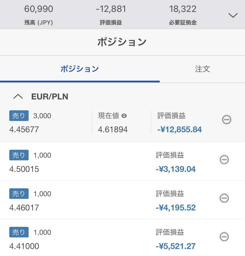Screen dimensions: 245x256
Task: Tap 売り badge on 4.46017 position
Action: pyautogui.click(x=19, y=193)
